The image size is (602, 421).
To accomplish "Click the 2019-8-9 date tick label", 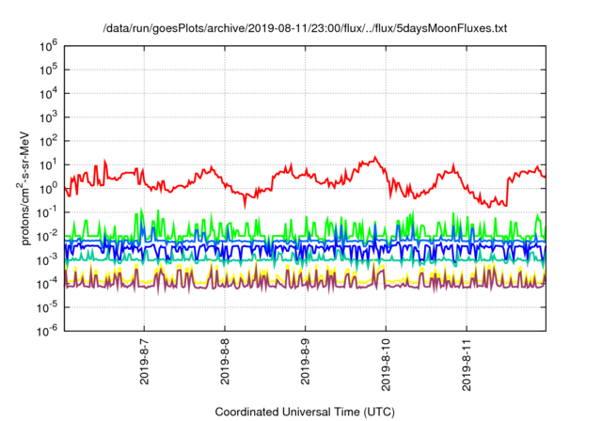I will tap(305, 361).
